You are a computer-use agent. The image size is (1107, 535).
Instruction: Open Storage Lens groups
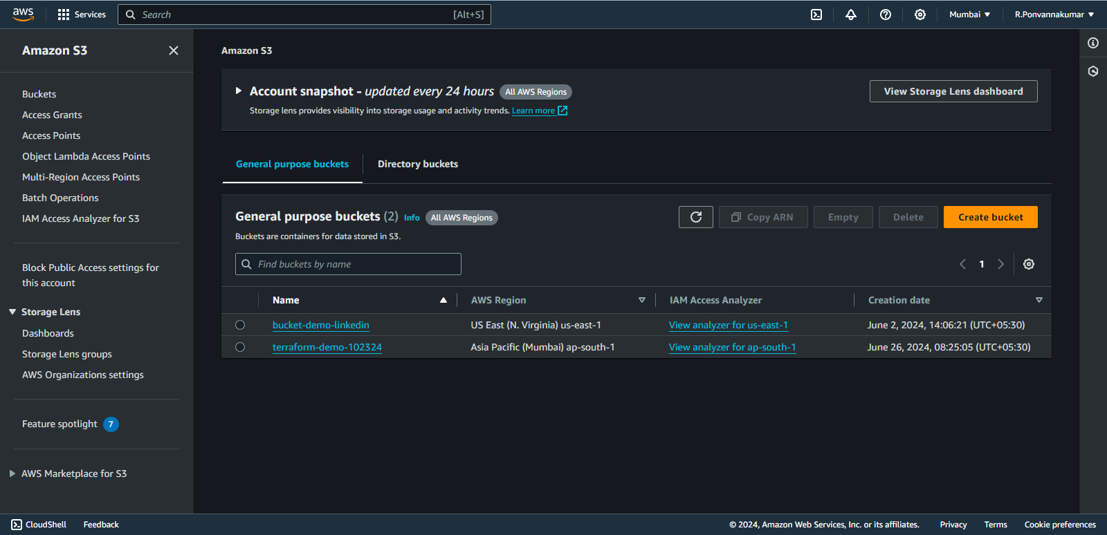click(67, 354)
